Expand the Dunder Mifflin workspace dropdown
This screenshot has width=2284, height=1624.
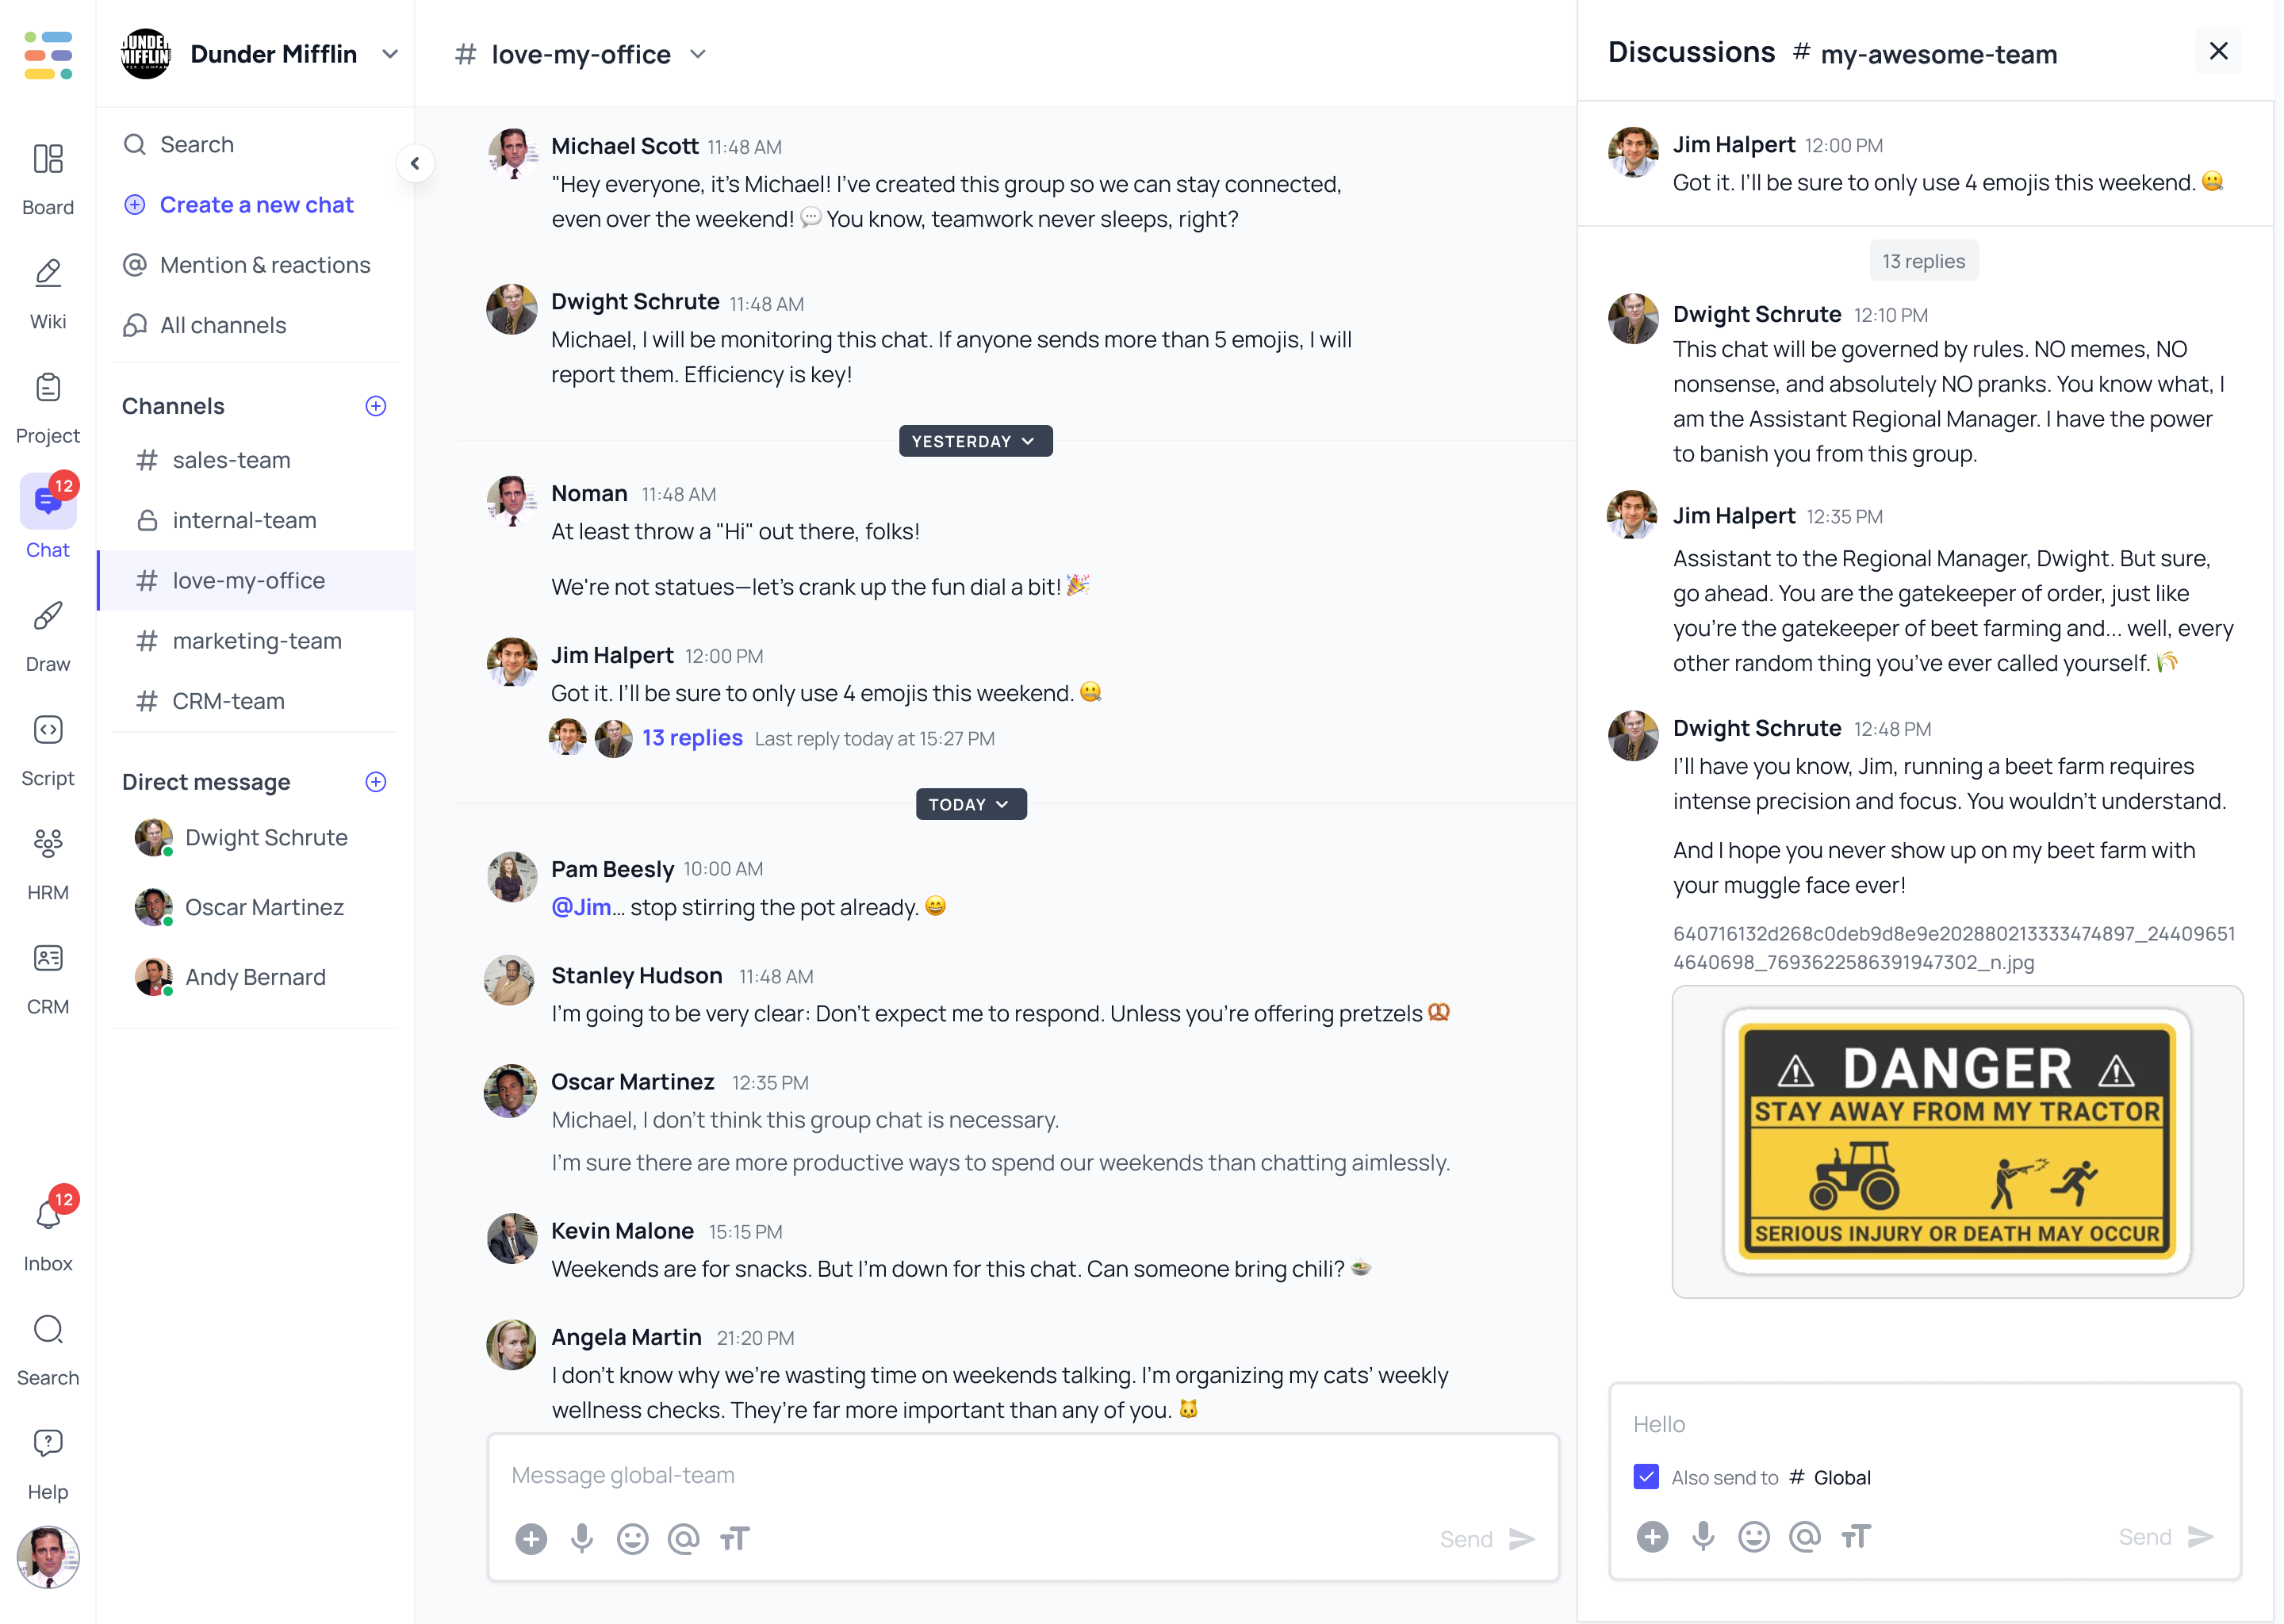pyautogui.click(x=390, y=54)
